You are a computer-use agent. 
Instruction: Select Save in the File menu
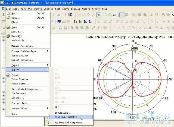(28, 27)
